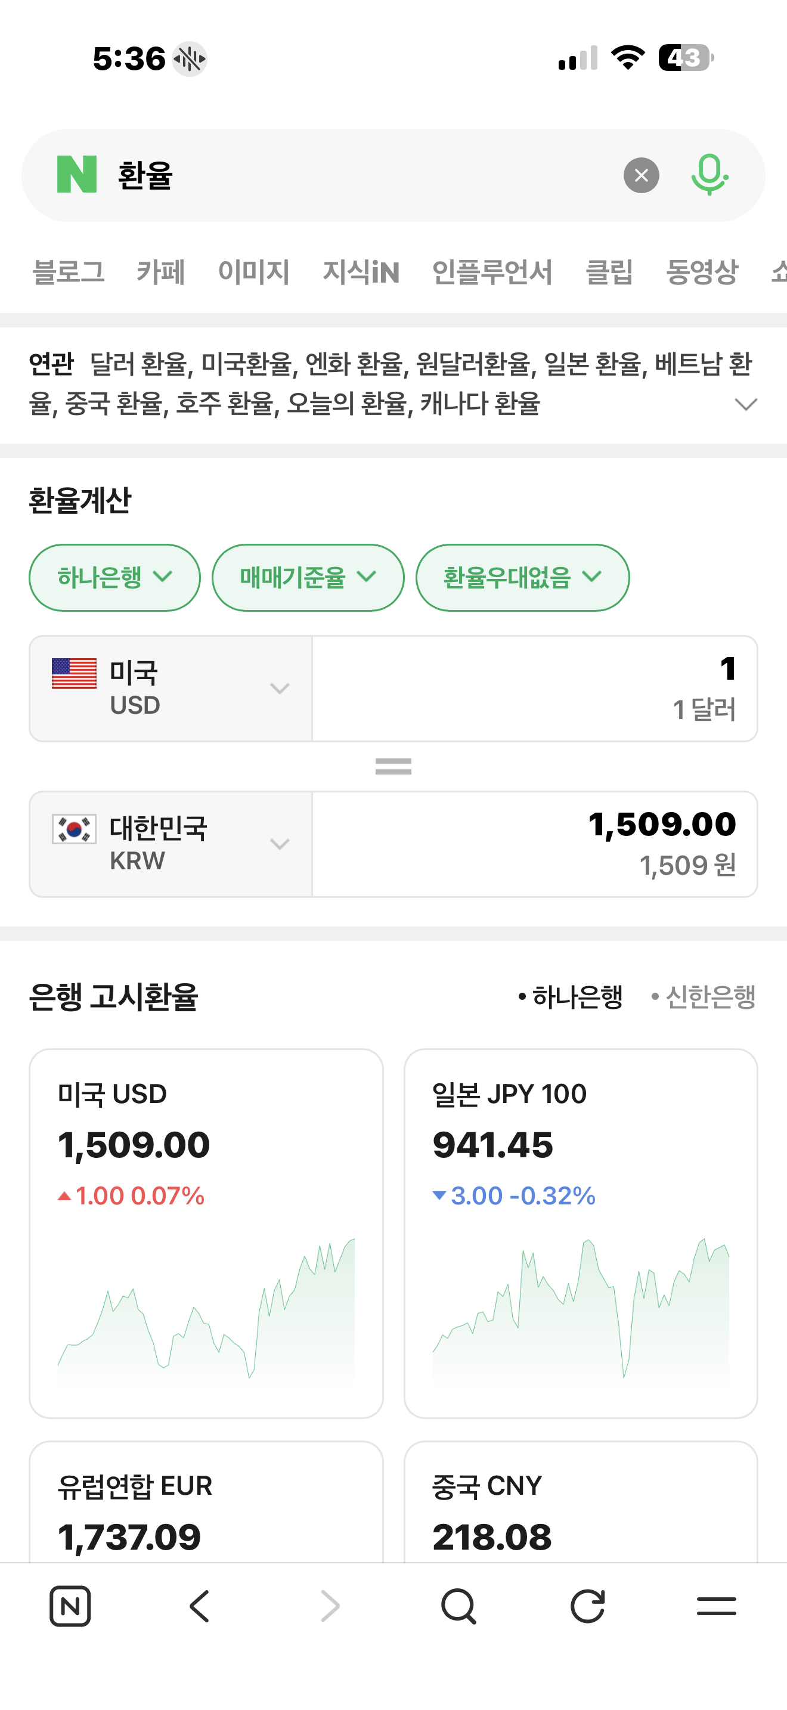The height and width of the screenshot is (1710, 787).
Task: Open the 환율우대없음 dropdown
Action: pyautogui.click(x=522, y=578)
